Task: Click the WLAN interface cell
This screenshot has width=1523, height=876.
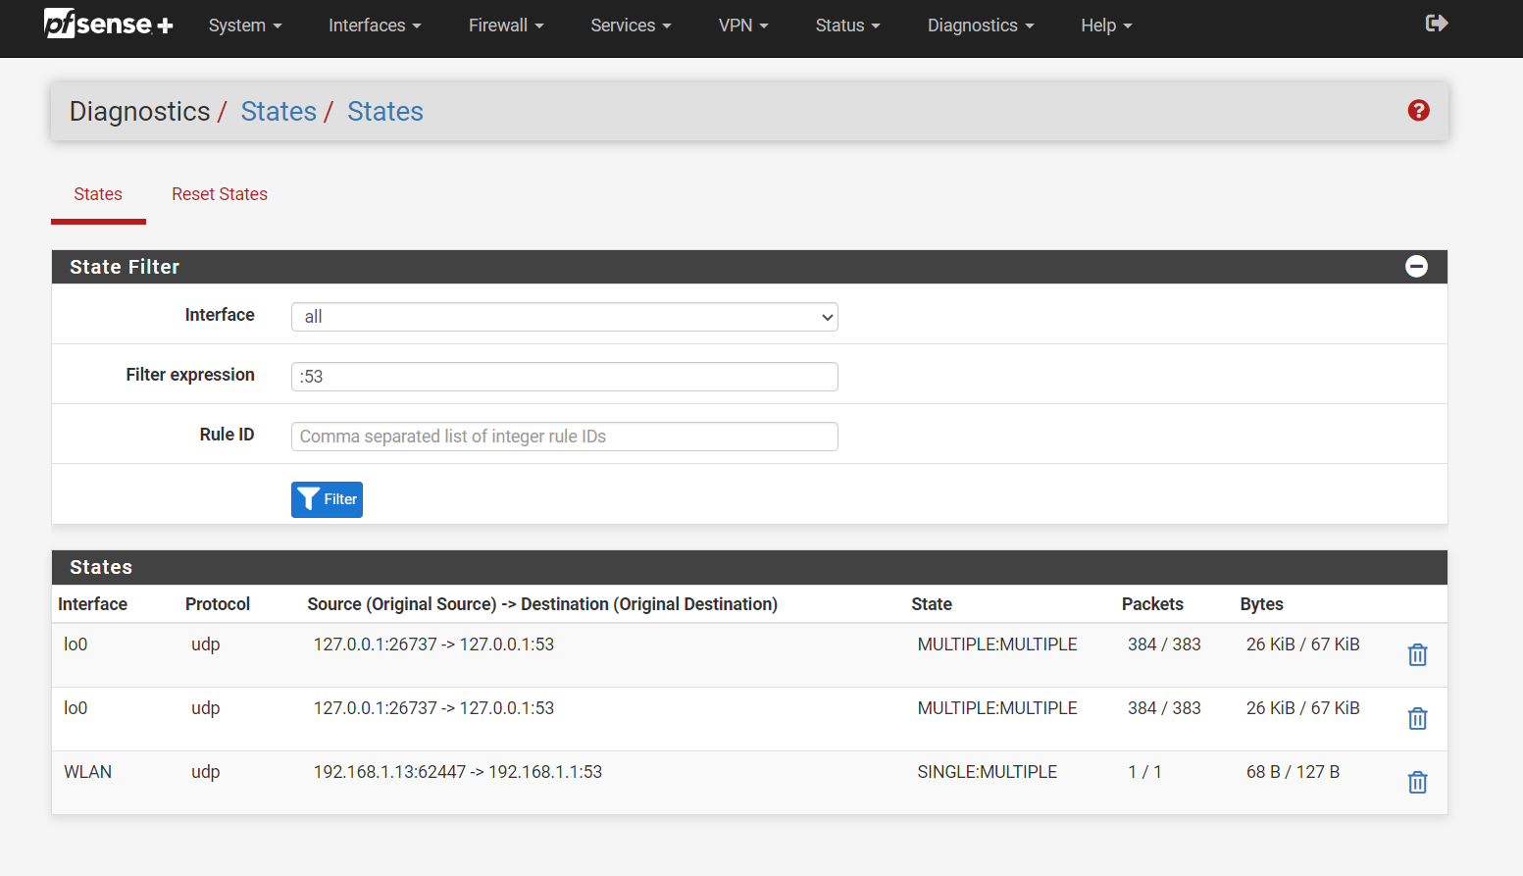Action: click(87, 772)
